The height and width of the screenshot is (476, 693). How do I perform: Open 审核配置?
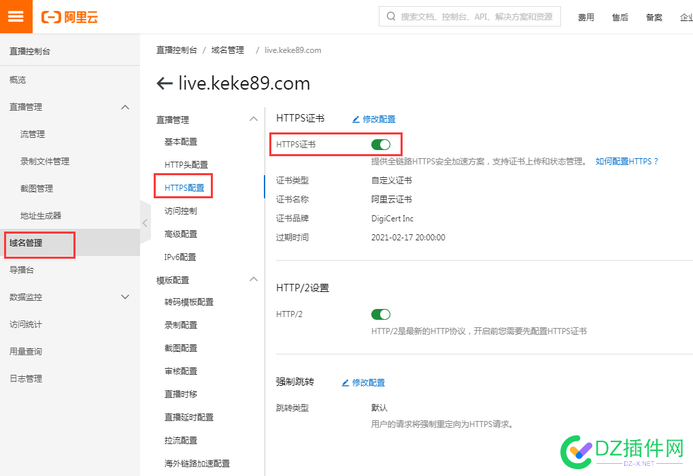click(x=181, y=371)
